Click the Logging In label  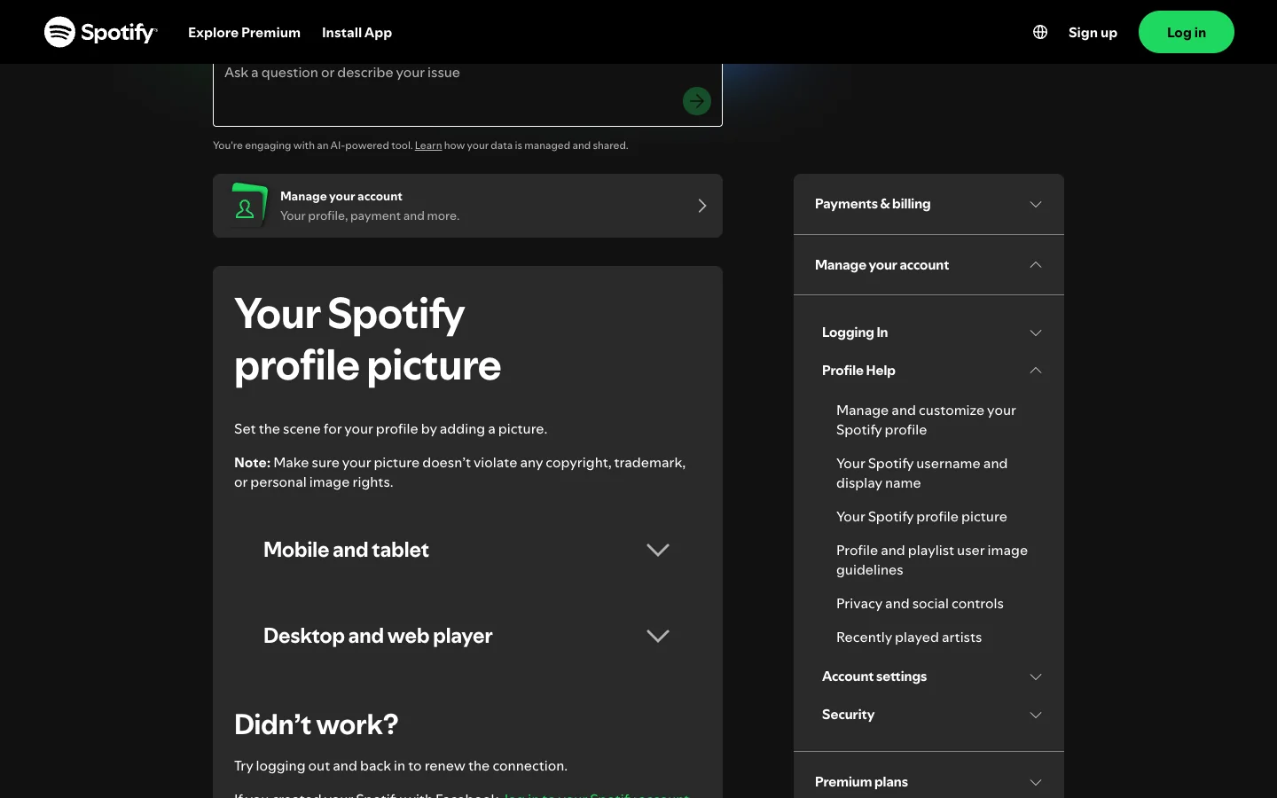[x=855, y=332]
